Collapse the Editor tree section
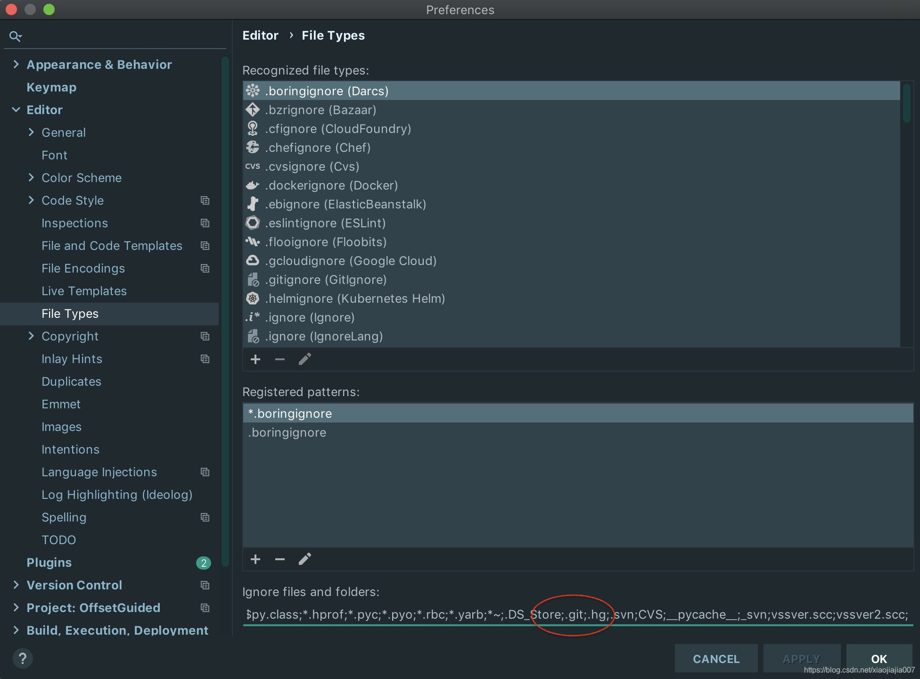This screenshot has width=920, height=679. coord(16,110)
